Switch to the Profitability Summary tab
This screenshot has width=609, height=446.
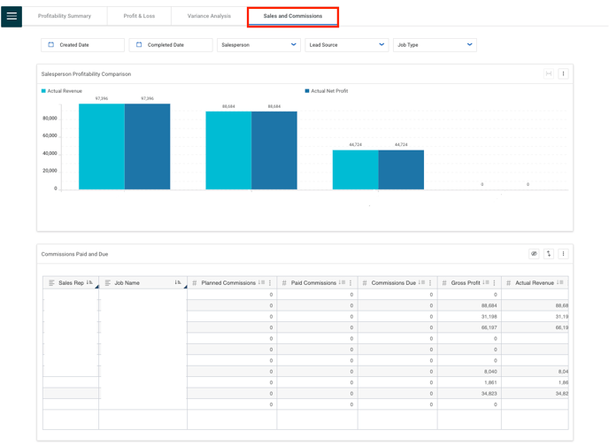pos(65,16)
